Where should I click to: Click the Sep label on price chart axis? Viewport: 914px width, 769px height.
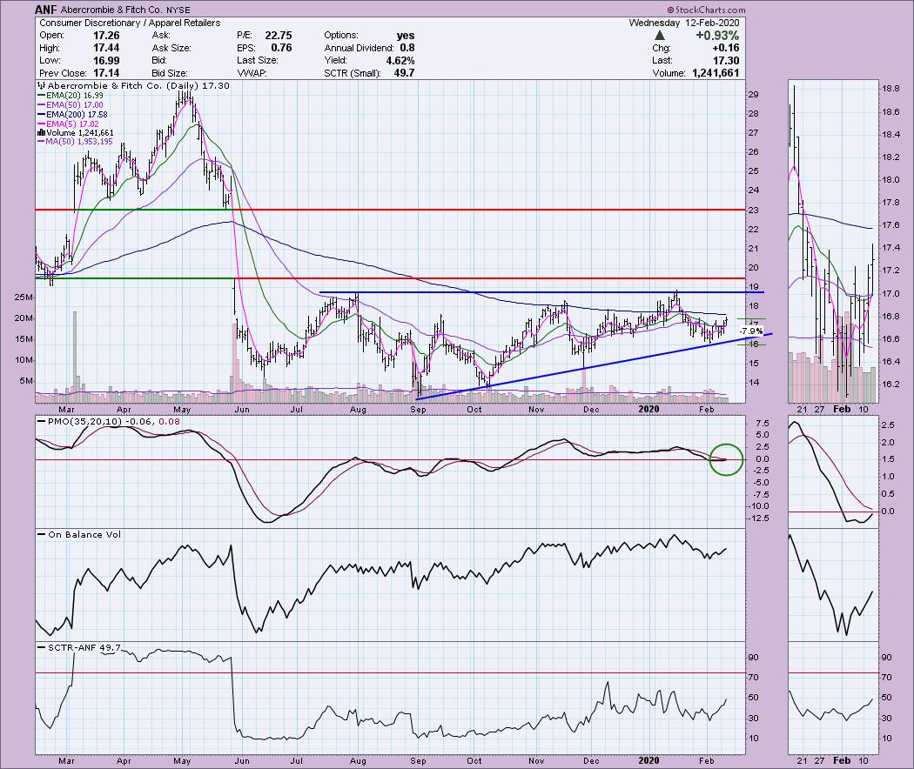418,409
